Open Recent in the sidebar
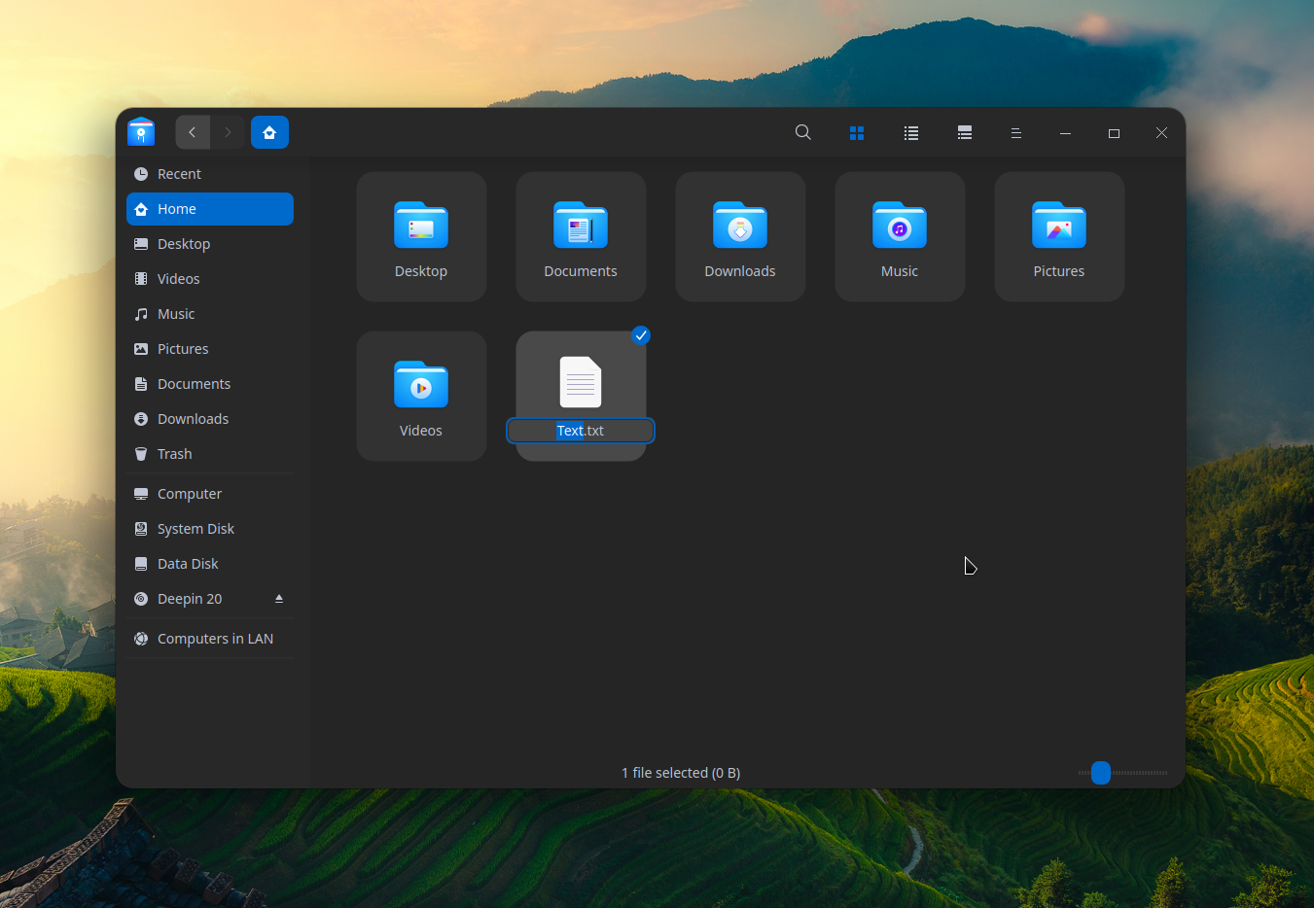Viewport: 1314px width, 908px height. [x=210, y=174]
